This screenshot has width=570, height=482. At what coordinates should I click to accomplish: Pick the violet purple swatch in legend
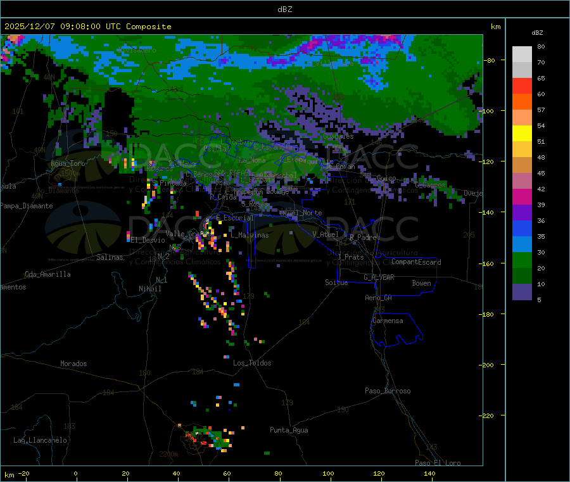tap(522, 213)
